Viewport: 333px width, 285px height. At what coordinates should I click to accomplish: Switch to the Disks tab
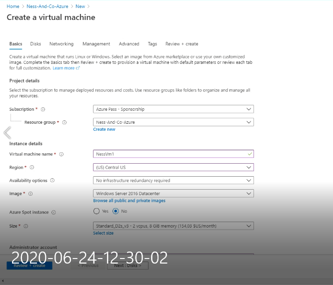coord(35,44)
